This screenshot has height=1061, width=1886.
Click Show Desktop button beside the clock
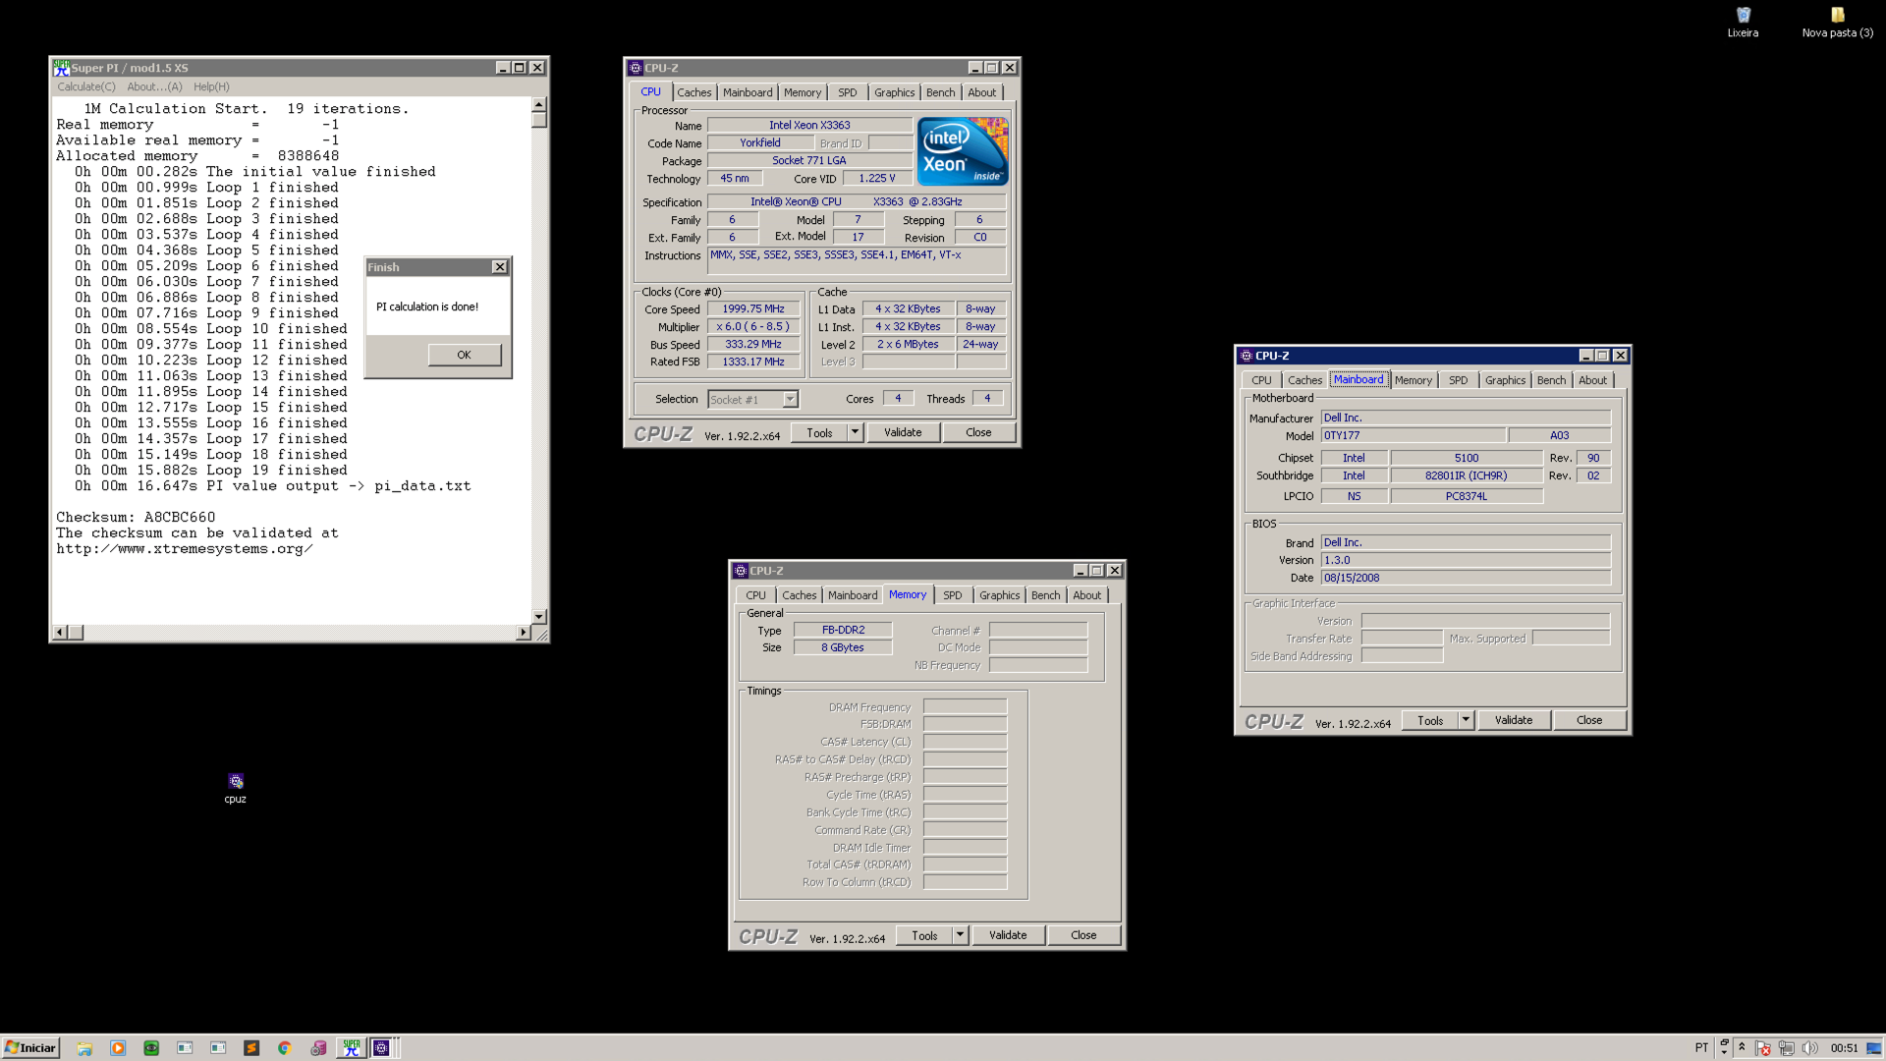coord(1875,1048)
